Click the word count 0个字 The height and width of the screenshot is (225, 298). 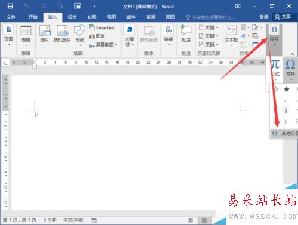[49, 220]
